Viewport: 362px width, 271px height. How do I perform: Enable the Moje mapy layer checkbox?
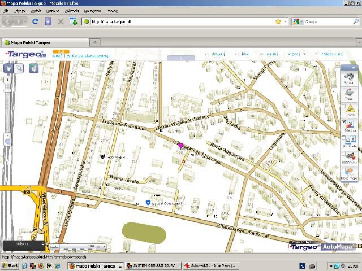343,170
